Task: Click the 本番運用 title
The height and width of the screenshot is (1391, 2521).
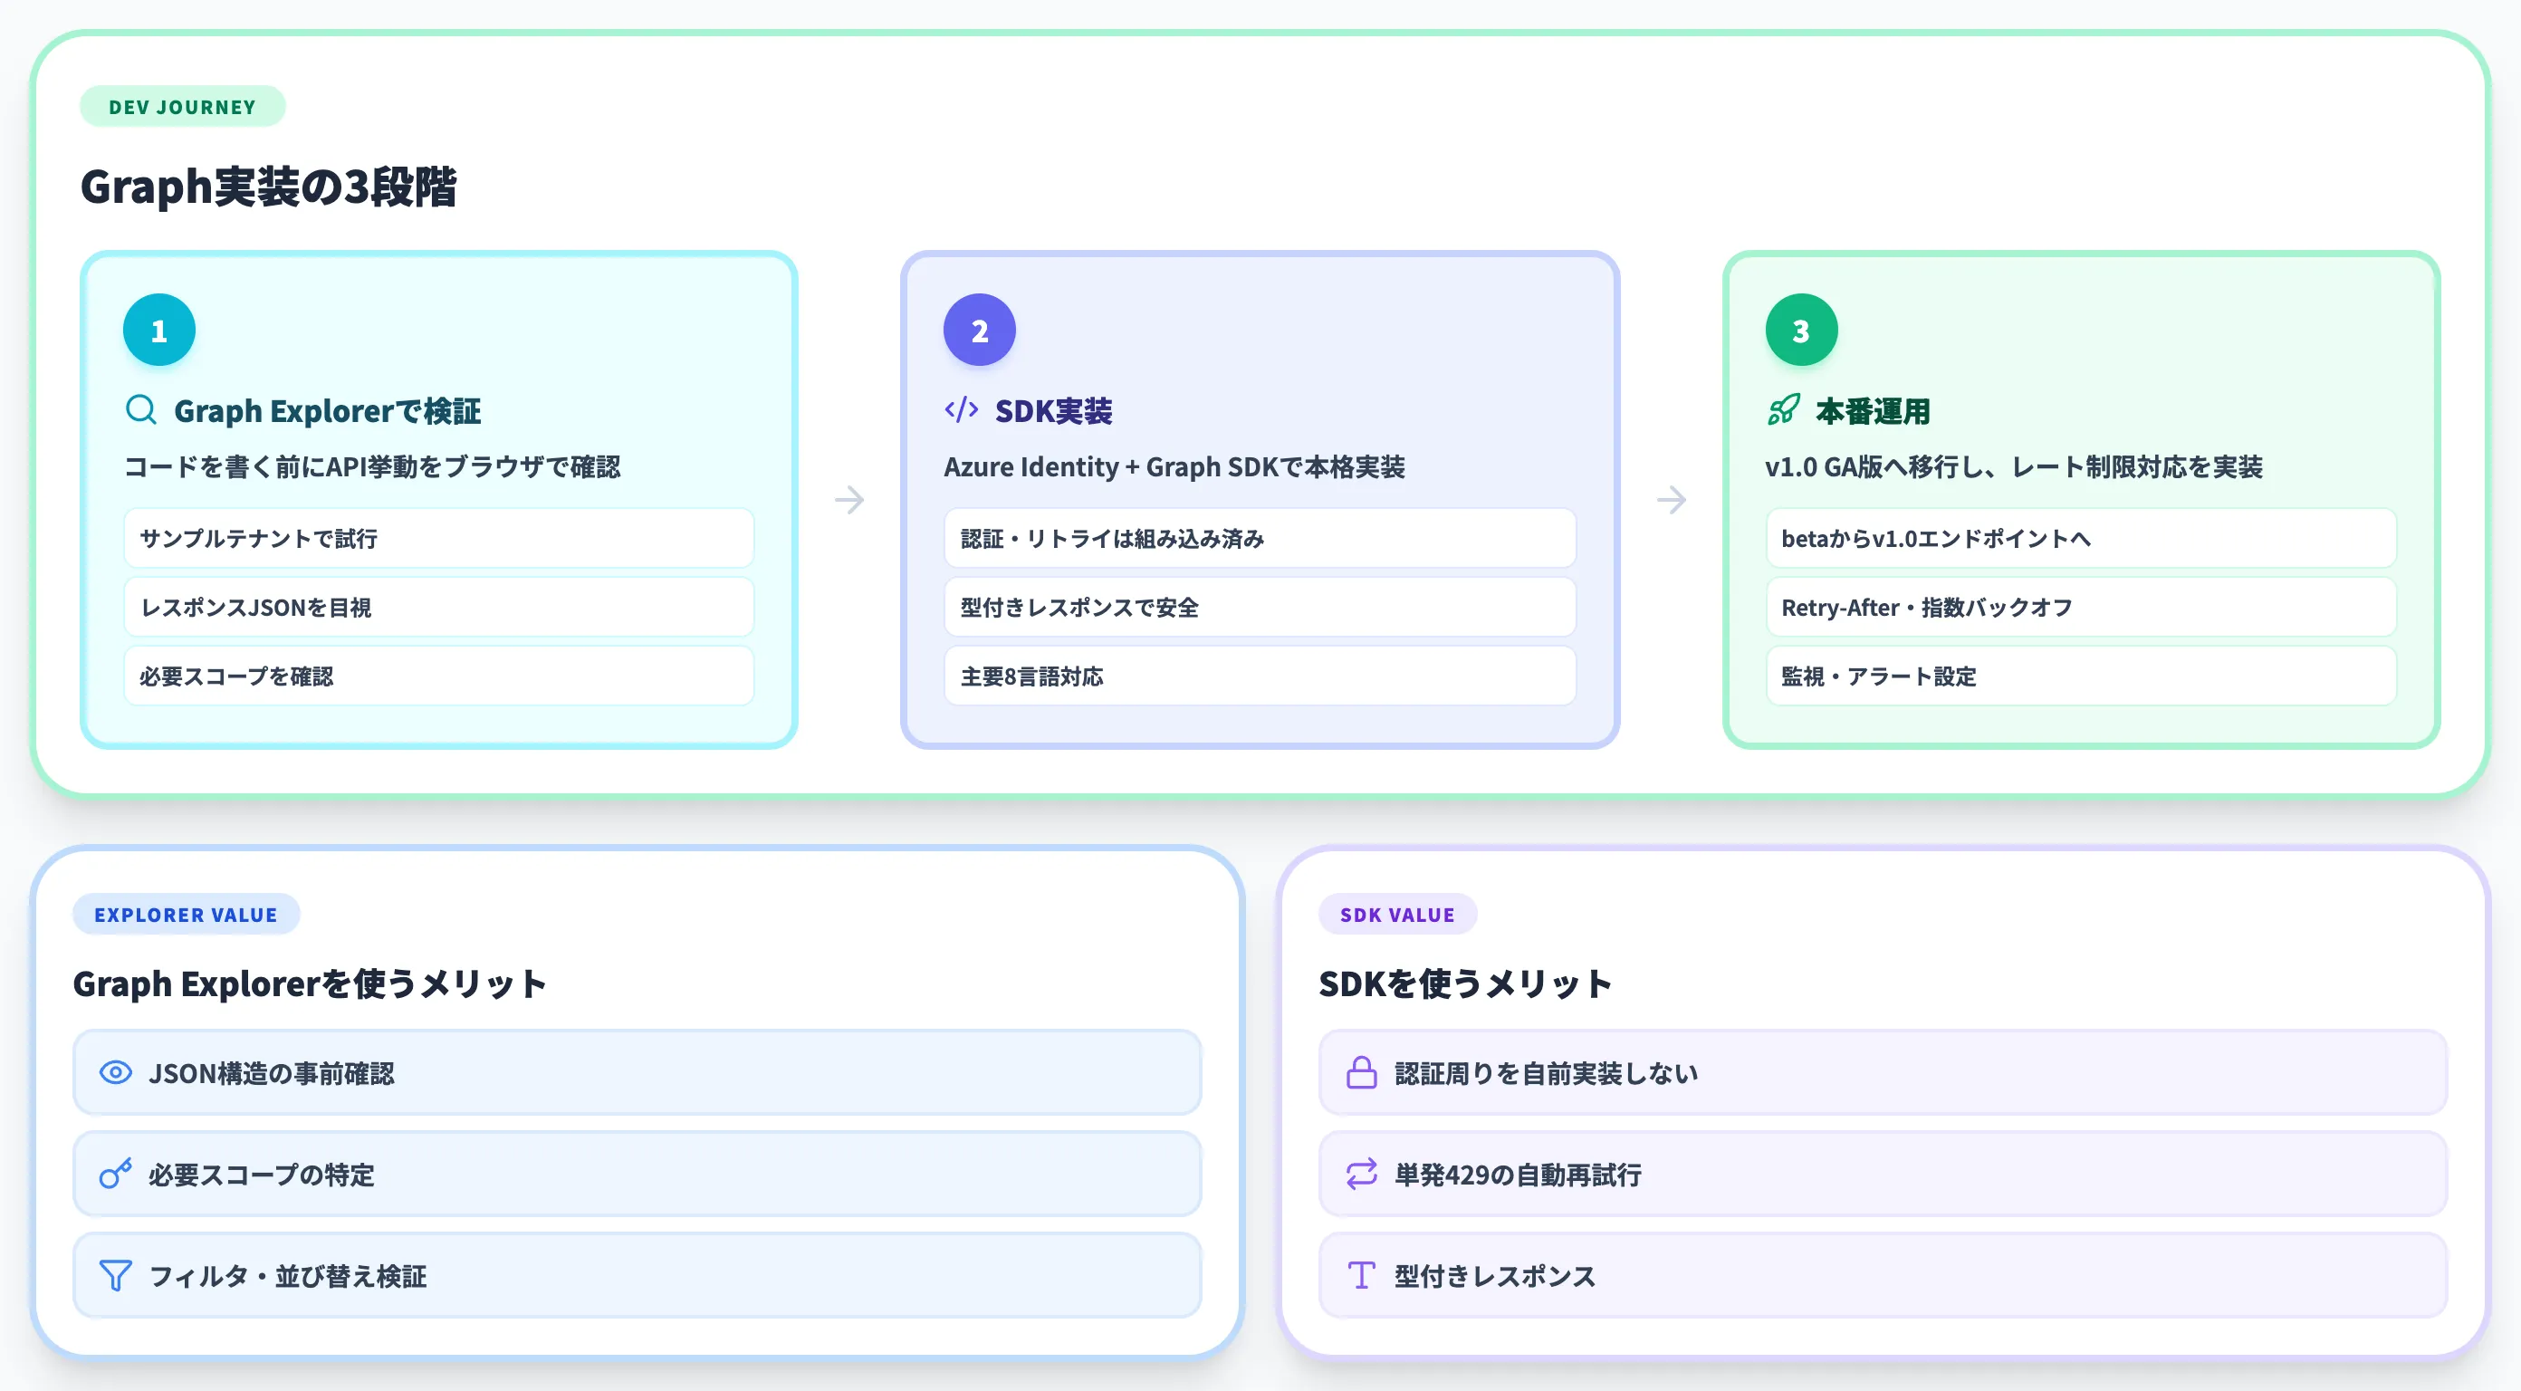Action: point(1874,411)
